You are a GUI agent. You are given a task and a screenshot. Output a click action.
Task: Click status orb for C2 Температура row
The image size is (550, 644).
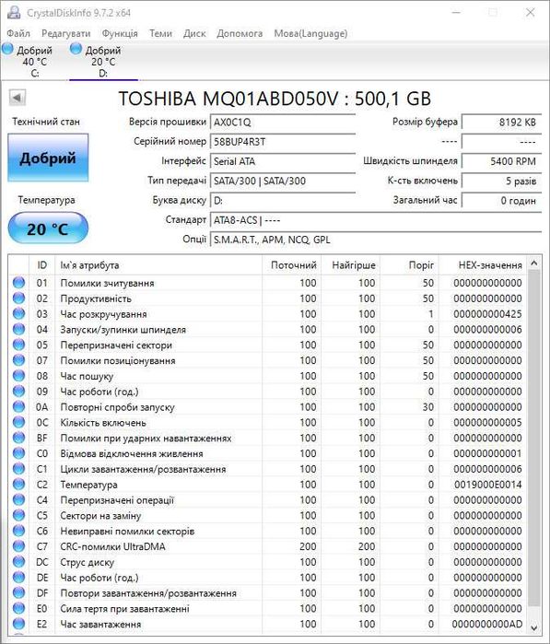(x=19, y=485)
